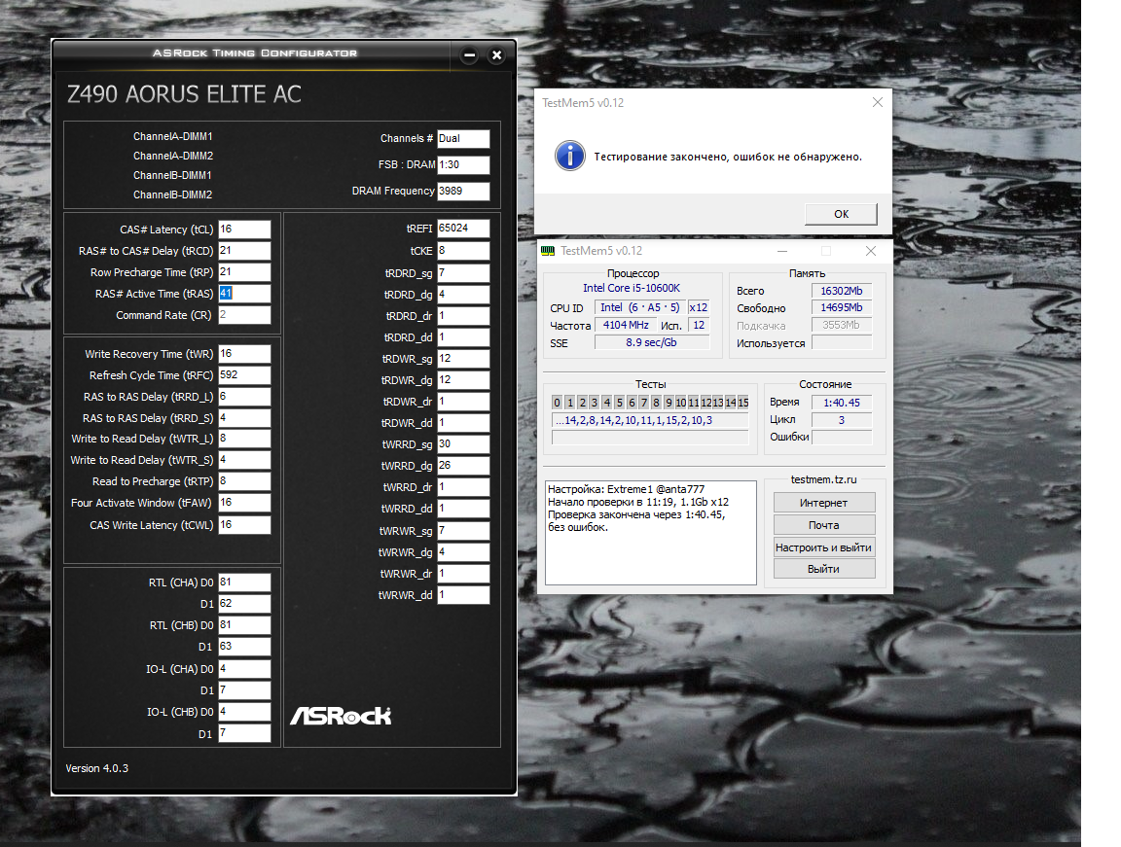Click Intel Core i5-10600K processor name

coord(632,288)
